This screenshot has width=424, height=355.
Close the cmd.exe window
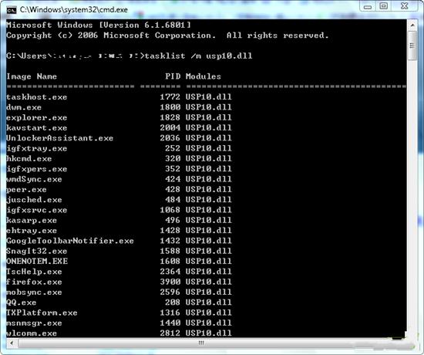pyautogui.click(x=405, y=6)
